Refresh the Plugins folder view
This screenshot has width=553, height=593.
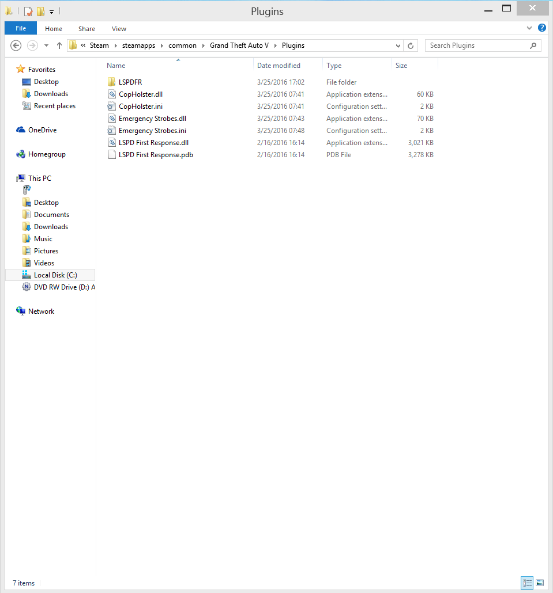(x=411, y=45)
